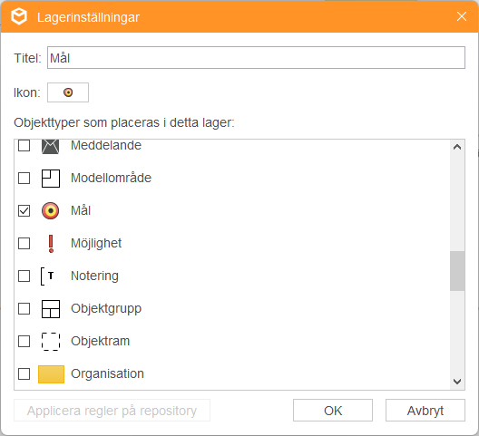479x436 pixels.
Task: Cancel with the Avbryt button
Action: coord(425,411)
